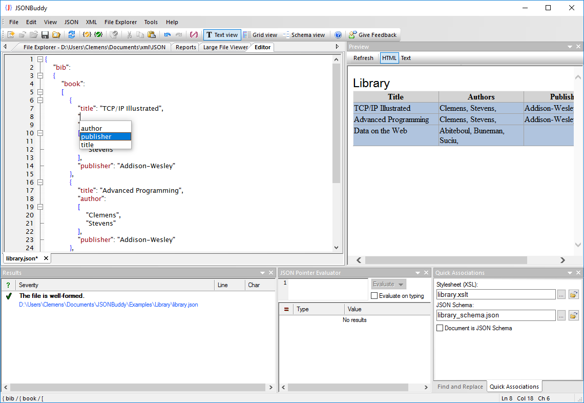Image resolution: width=584 pixels, height=403 pixels.
Task: Close the Quick Associations panel
Action: click(578, 273)
